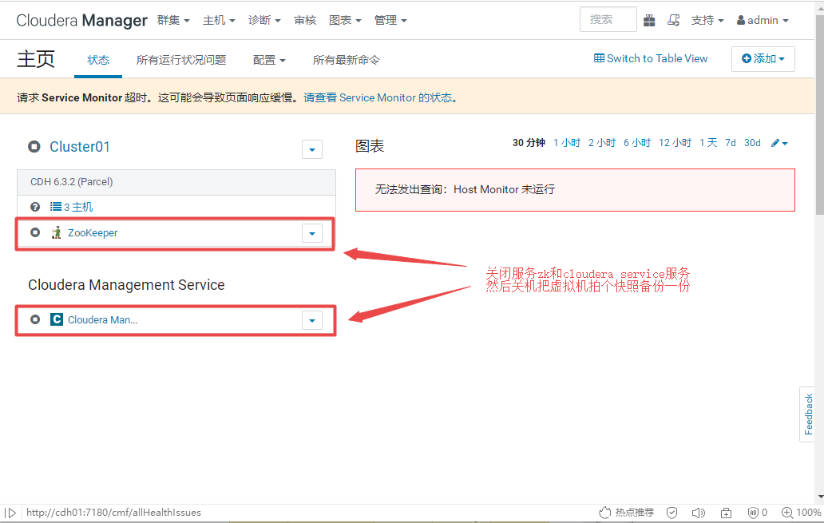Open the ZooKeeper actions dropdown arrow
This screenshot has height=523, width=824.
pos(312,233)
